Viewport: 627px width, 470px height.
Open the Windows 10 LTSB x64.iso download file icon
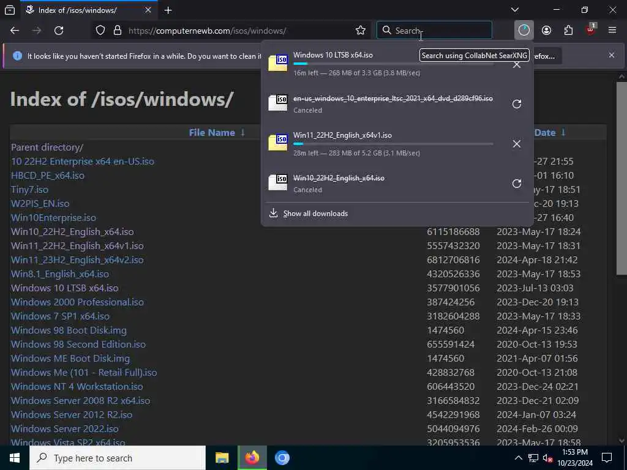278,63
